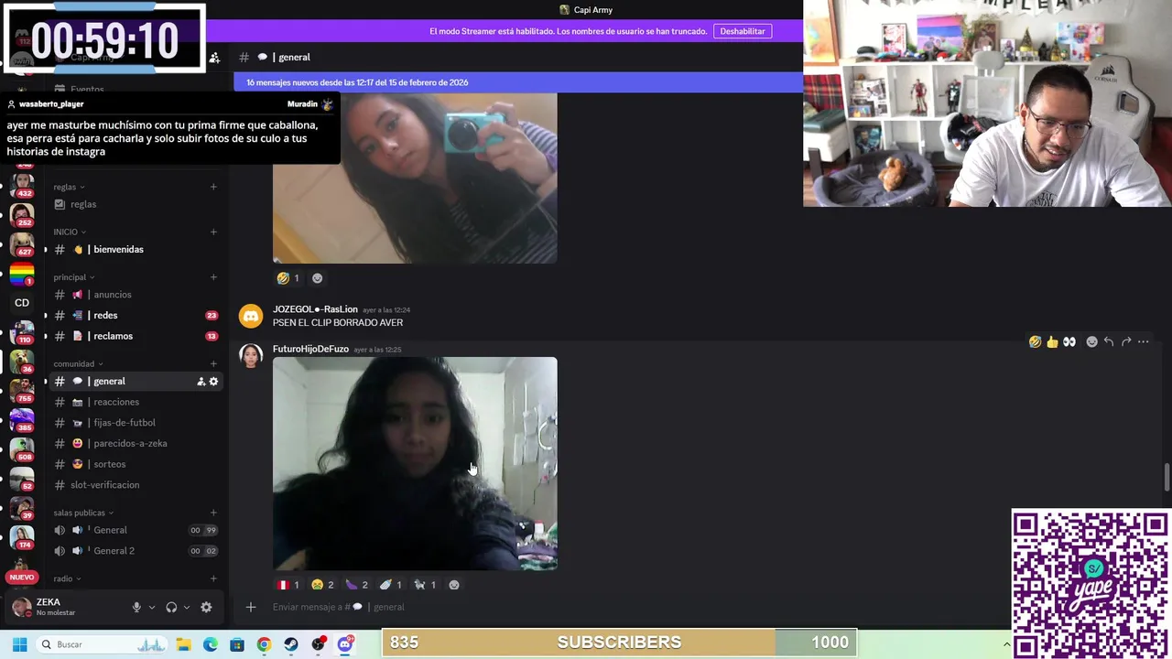
Task: Toggle the Peru flag reaction
Action: [288, 585]
